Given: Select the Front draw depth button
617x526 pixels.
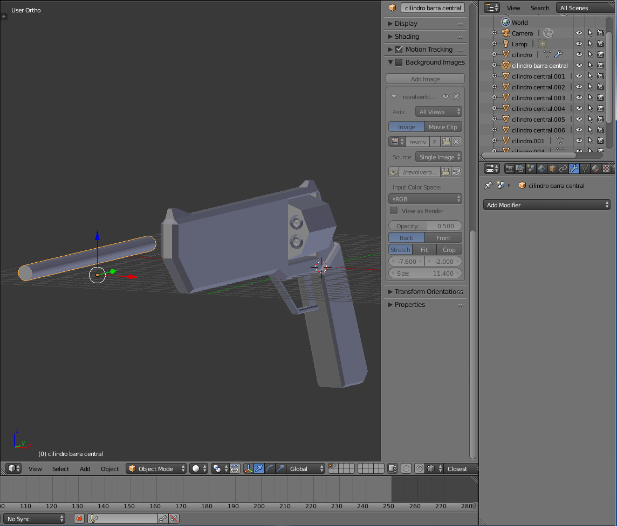Looking at the screenshot, I should 443,237.
